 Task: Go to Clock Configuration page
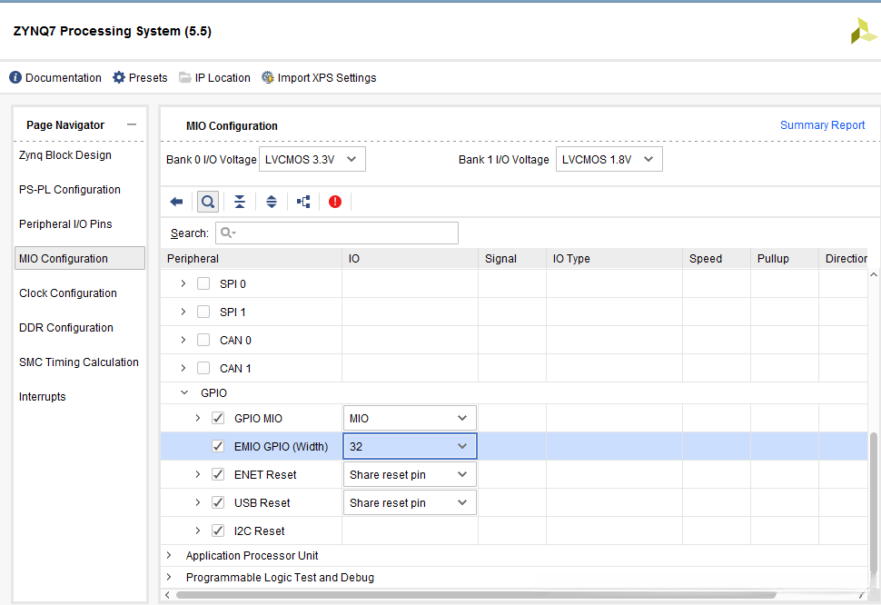tap(68, 293)
